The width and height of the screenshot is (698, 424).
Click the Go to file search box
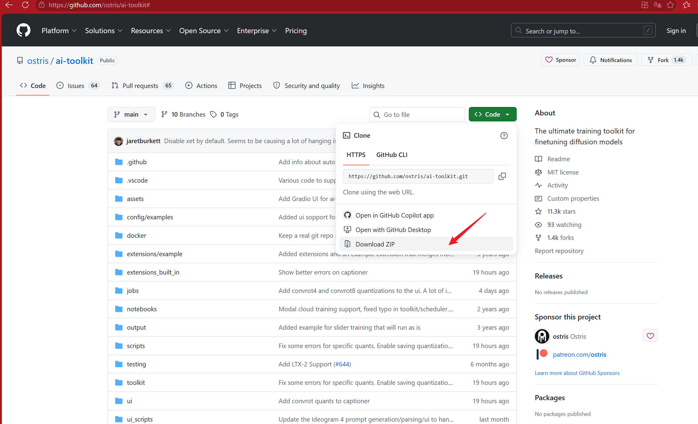click(417, 115)
